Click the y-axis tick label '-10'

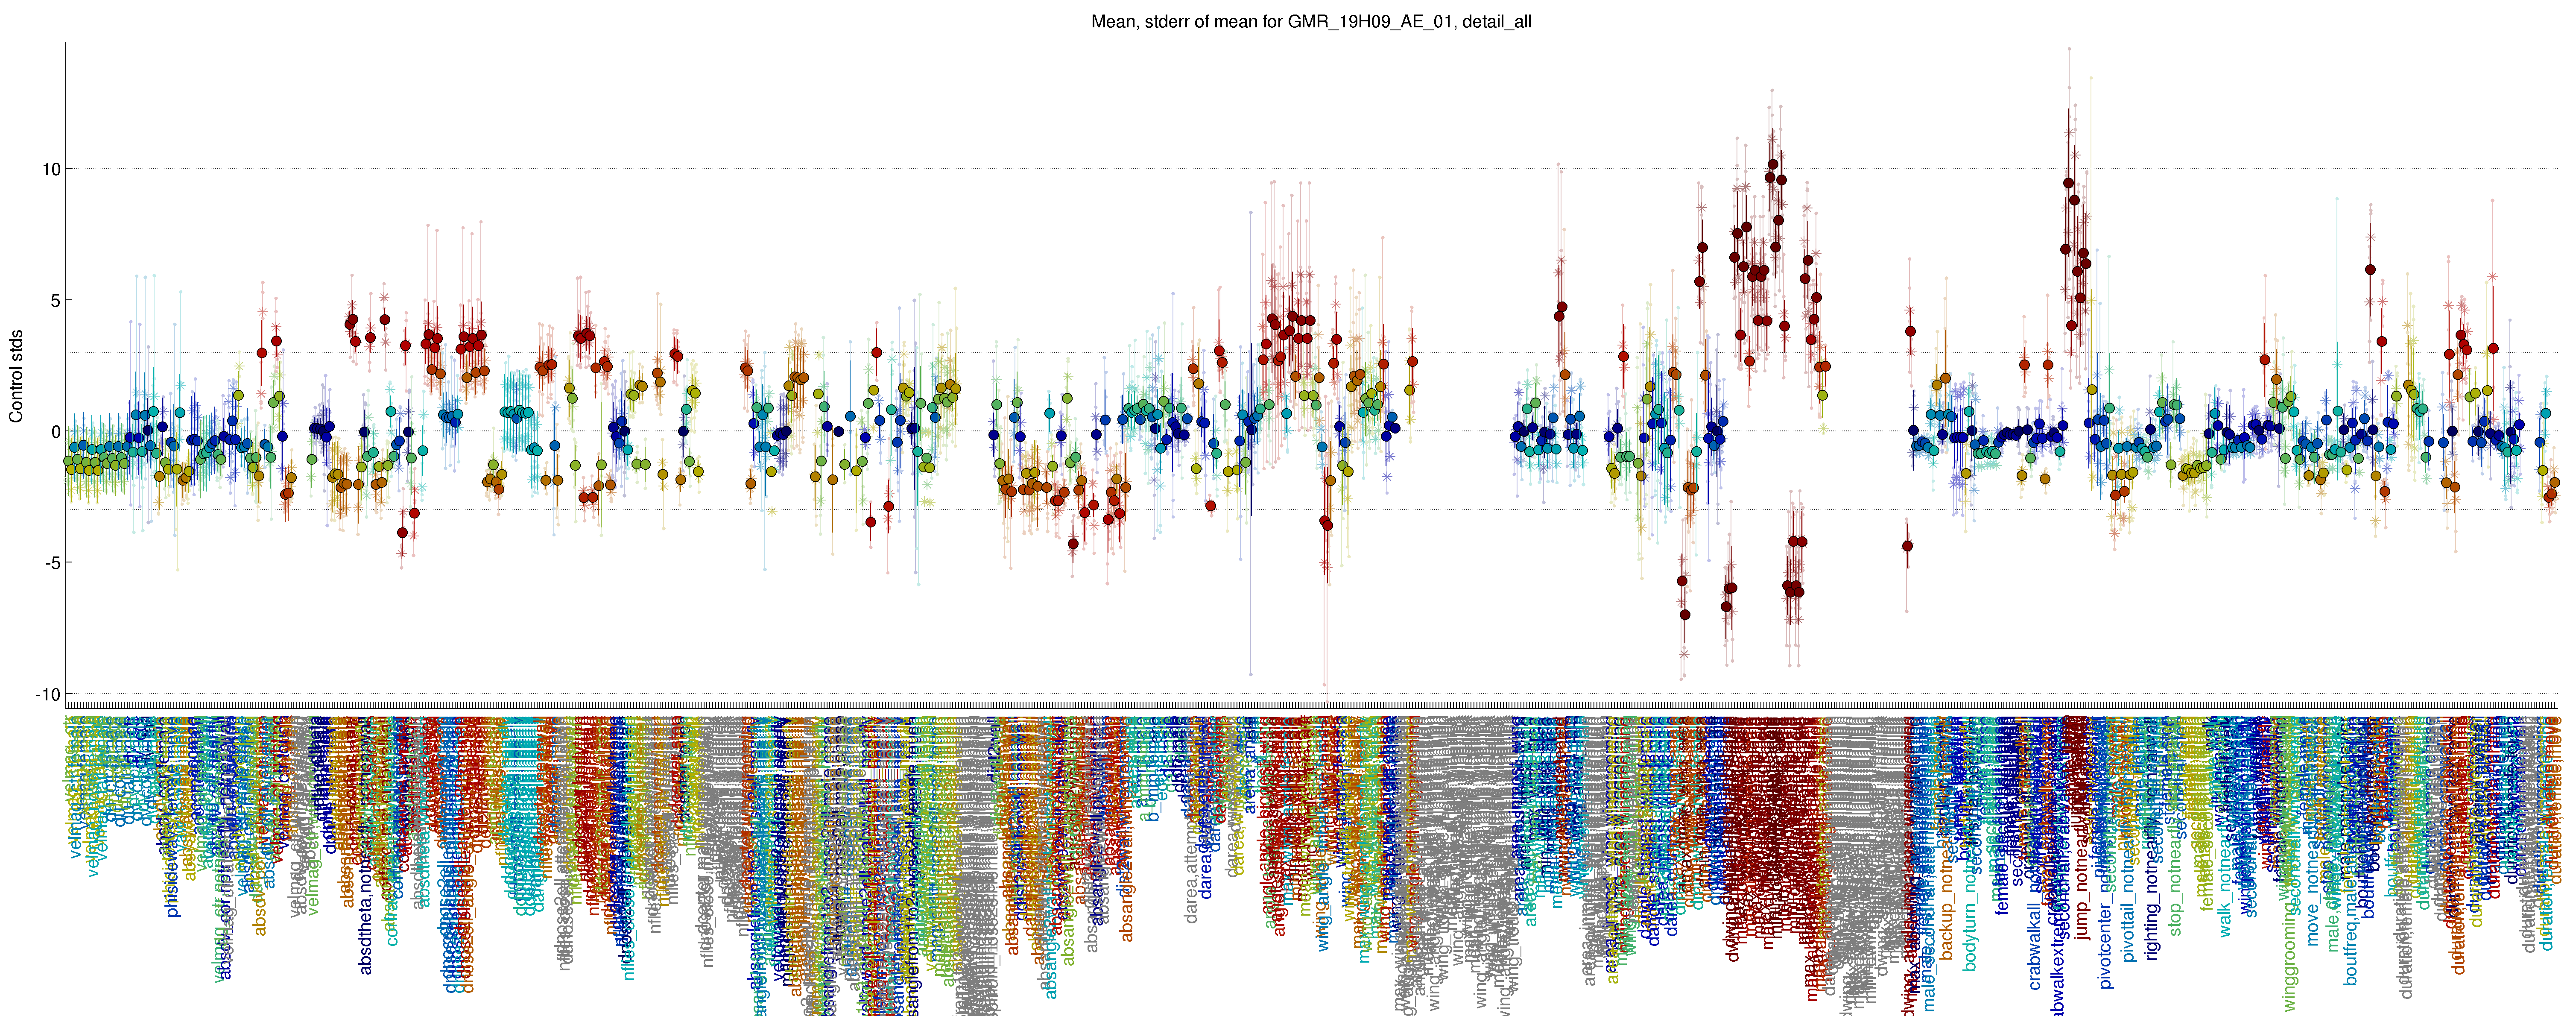tap(48, 695)
